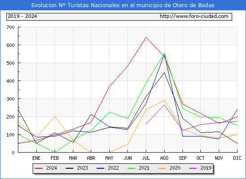Click the black 2023 legend swatch

point(69,168)
